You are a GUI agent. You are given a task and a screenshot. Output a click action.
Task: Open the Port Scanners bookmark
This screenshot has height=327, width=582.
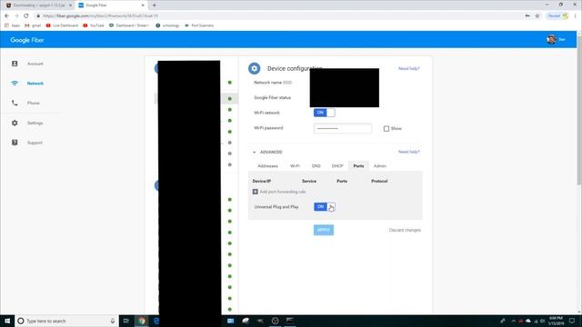coord(199,25)
